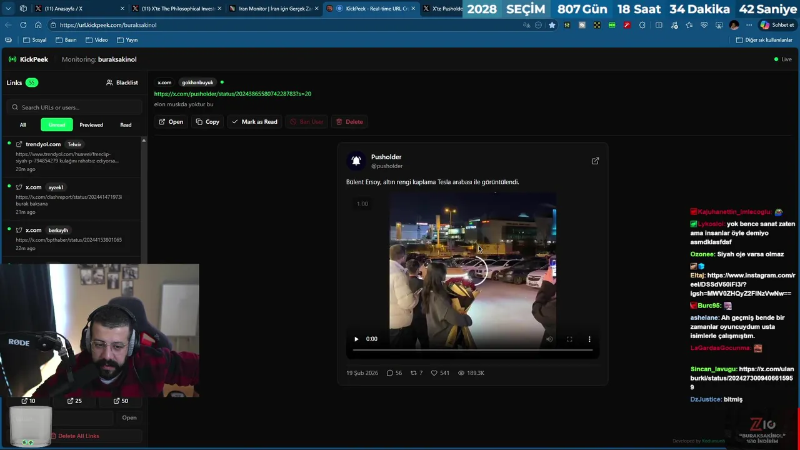Open the Basın bookmarks folder
Screen dimensions: 800x450
pos(66,40)
